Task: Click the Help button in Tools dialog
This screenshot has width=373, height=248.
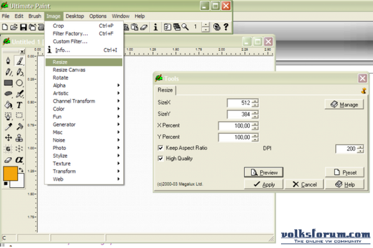Action: click(344, 184)
